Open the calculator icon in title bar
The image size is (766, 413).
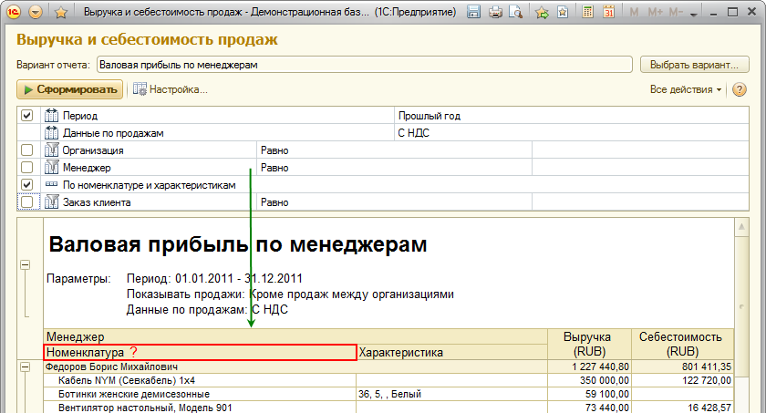[589, 13]
